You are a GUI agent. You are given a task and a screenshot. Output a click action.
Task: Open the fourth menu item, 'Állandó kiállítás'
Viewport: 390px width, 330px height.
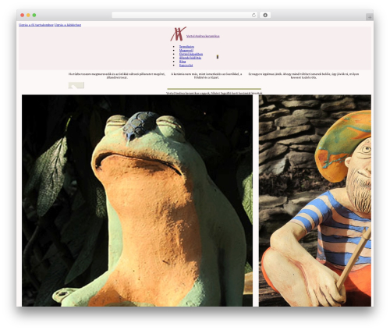click(x=190, y=58)
